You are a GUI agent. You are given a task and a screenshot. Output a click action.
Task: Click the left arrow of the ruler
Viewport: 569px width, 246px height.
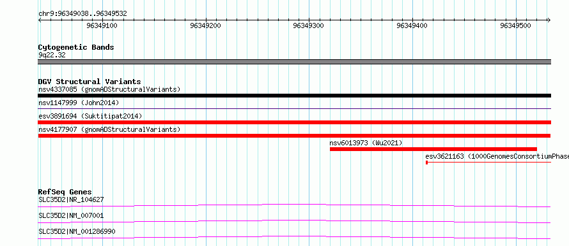40,20
